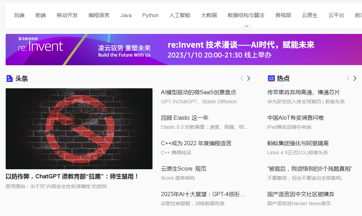Image resolution: width=362 pixels, height=216 pixels.
Task: Open the Python category tab
Action: 150,15
